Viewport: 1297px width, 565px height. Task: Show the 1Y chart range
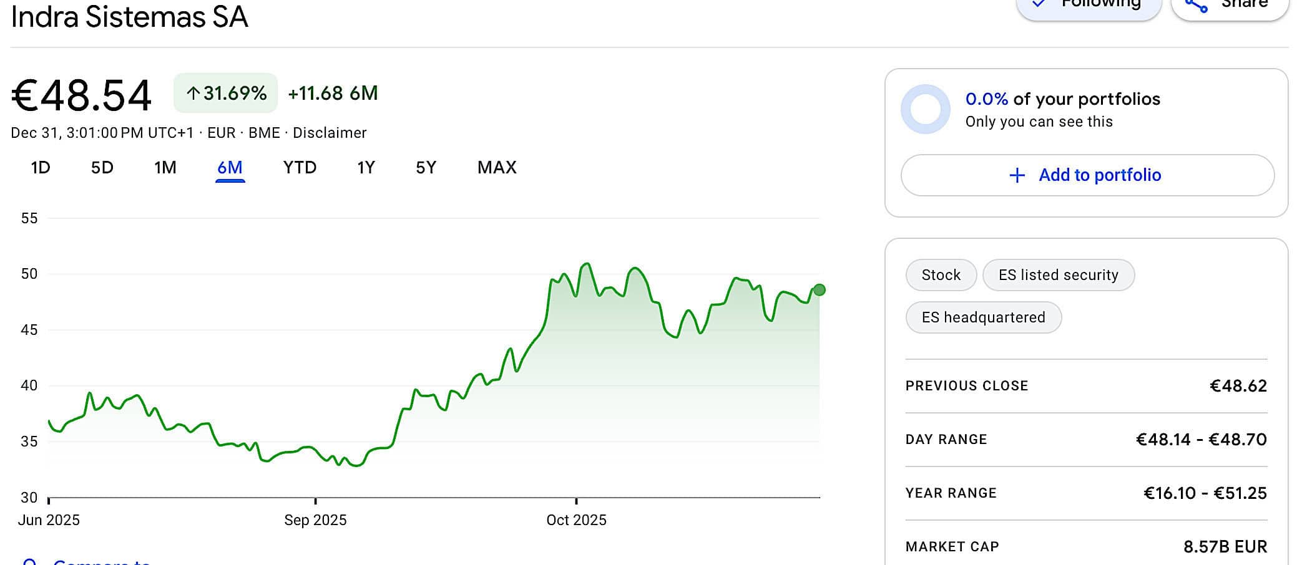click(366, 168)
